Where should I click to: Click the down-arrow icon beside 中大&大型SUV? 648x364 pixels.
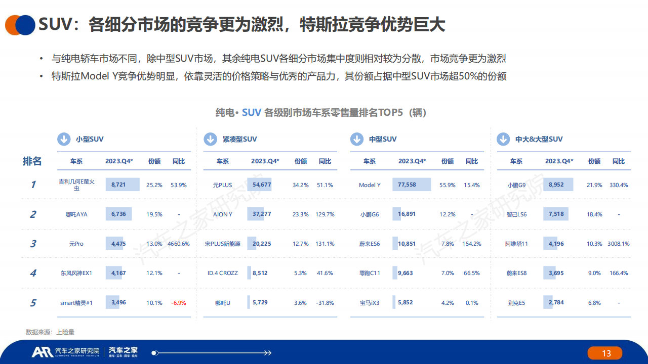coord(503,139)
